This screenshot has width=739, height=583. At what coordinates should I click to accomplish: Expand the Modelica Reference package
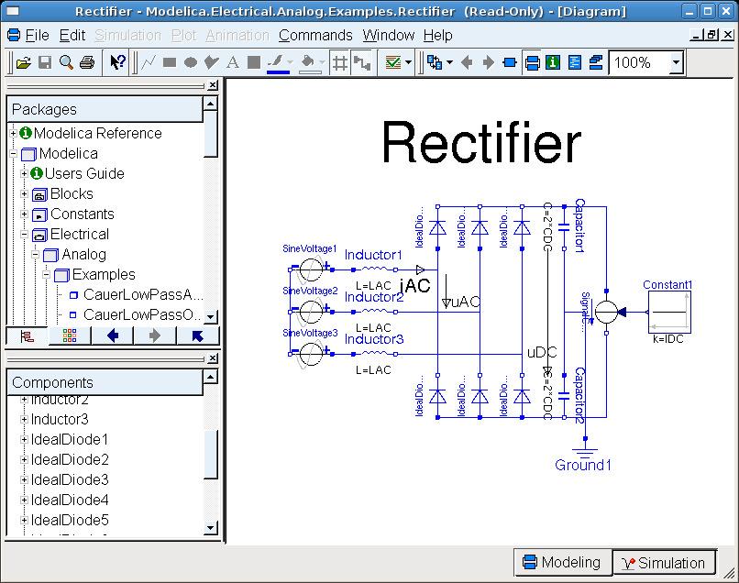click(13, 134)
